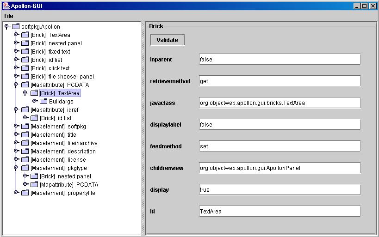Expand the Mapelement softpkg node

click(16, 127)
